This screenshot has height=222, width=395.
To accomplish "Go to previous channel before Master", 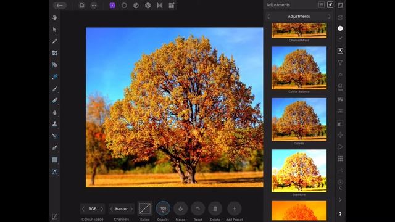I will click(x=112, y=209).
